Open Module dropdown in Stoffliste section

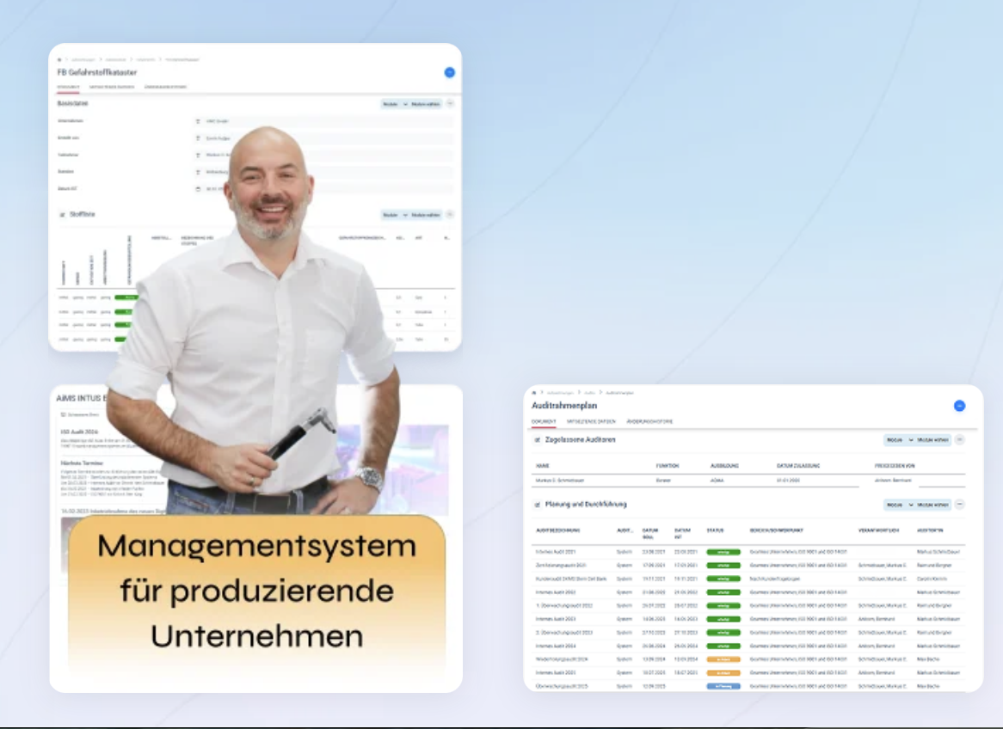tap(395, 215)
